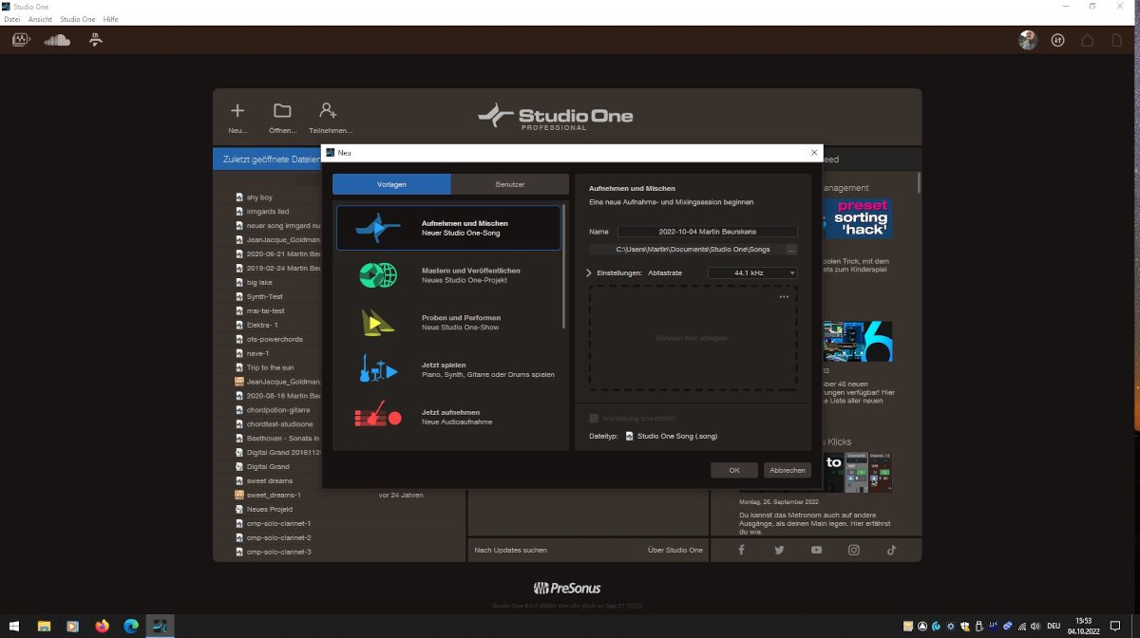Open the Facebook icon in footer

click(x=741, y=550)
